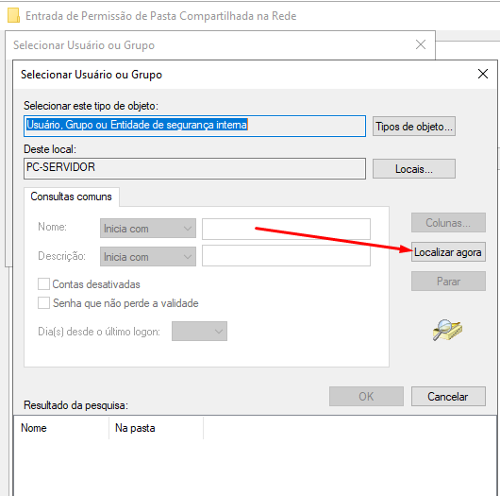Click the search magnifier folder icon
The image size is (500, 496).
(447, 330)
